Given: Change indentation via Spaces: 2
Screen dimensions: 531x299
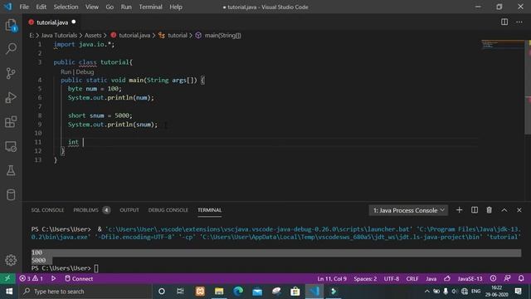Looking at the screenshot, I should click(365, 279).
